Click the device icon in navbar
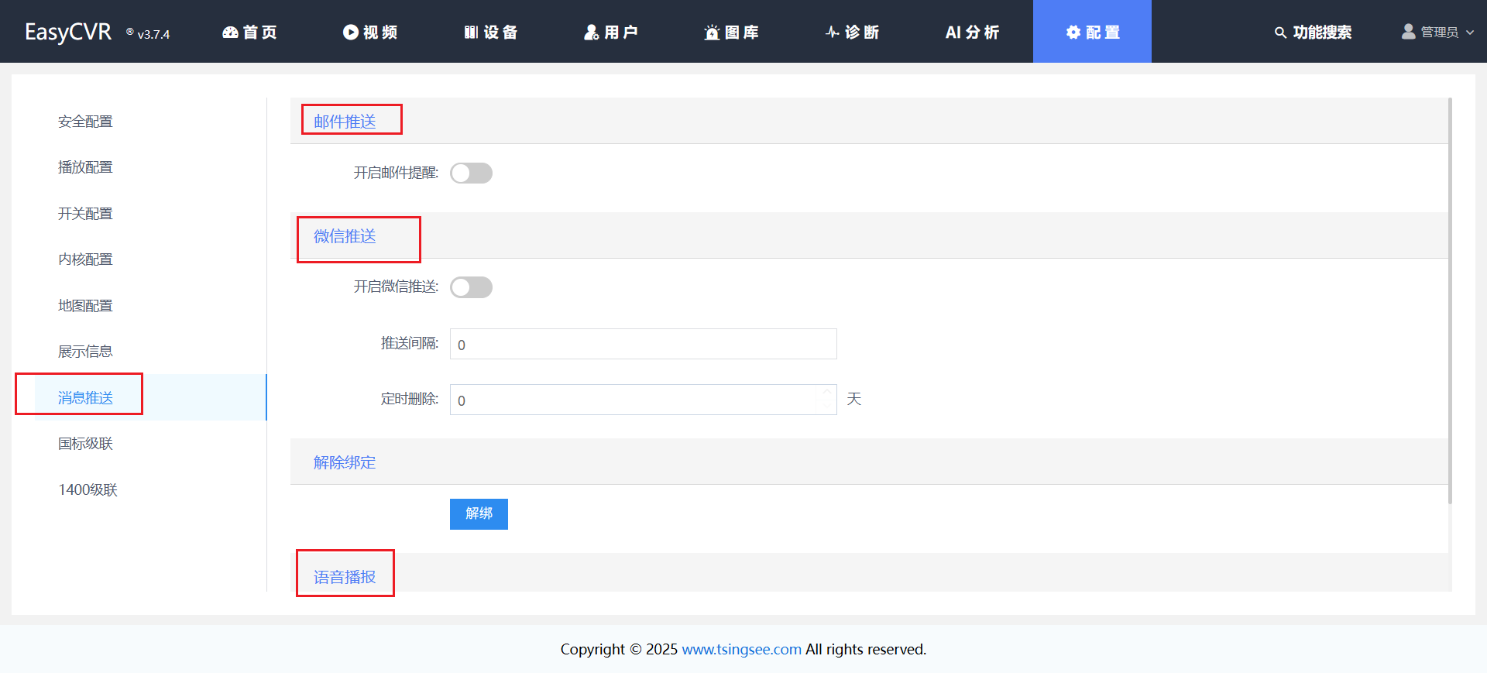This screenshot has width=1487, height=673. click(x=471, y=32)
